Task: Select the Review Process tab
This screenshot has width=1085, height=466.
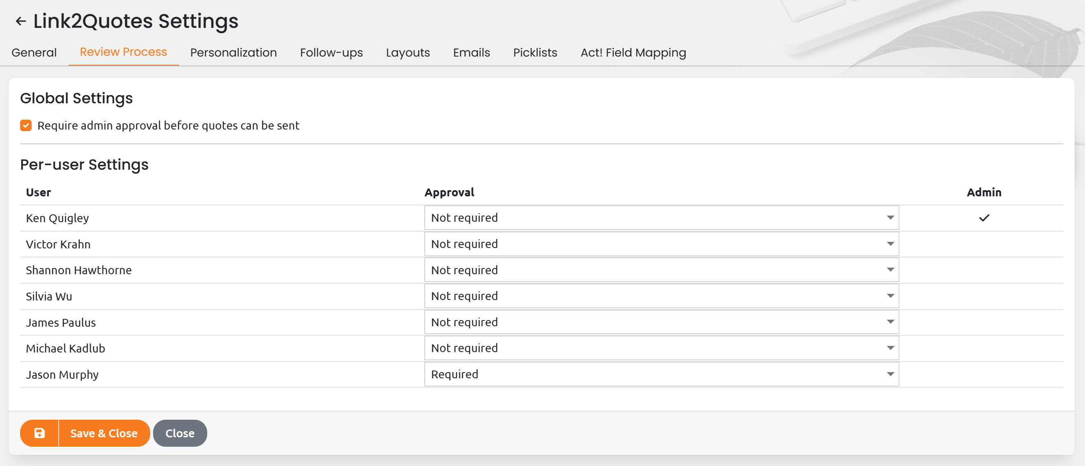Action: click(x=124, y=52)
